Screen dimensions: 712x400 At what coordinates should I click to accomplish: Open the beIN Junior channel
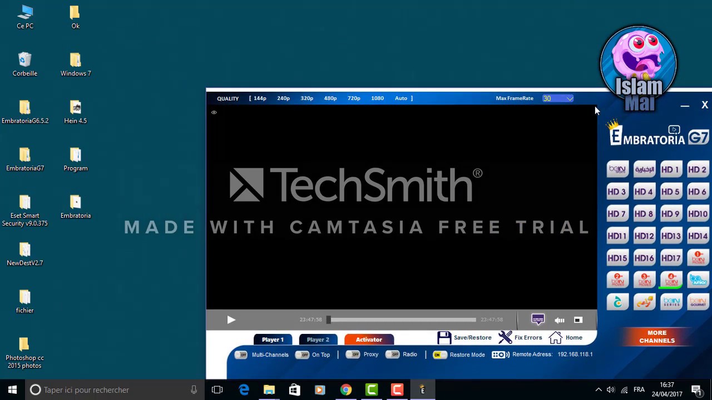[698, 280]
